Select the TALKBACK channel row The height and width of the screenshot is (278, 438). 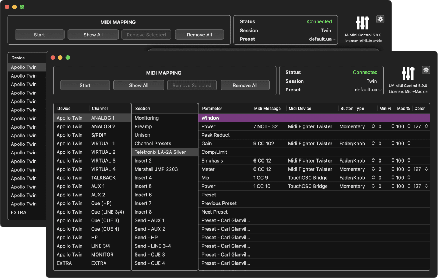[x=92, y=178]
